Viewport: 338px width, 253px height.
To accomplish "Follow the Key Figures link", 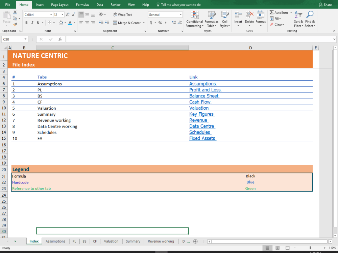I will tap(201, 114).
